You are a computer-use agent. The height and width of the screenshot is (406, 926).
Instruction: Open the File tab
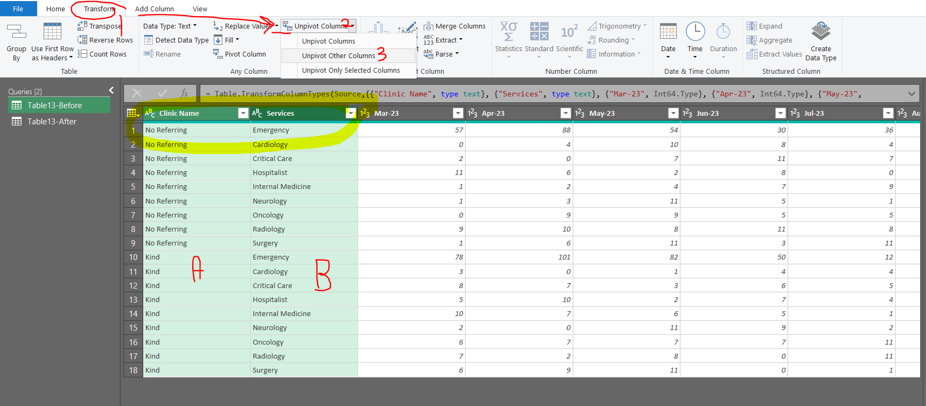[x=18, y=9]
